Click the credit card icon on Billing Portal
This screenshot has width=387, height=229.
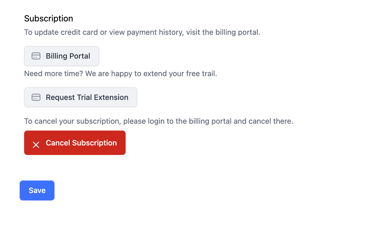point(36,56)
